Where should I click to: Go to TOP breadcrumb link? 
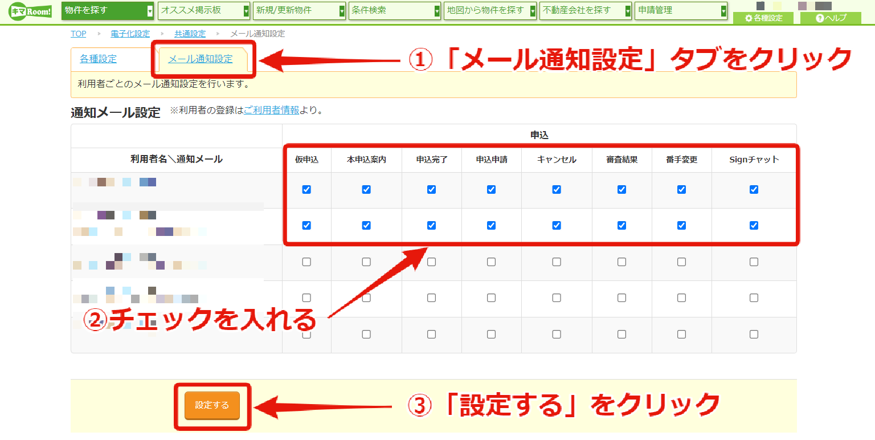[79, 34]
